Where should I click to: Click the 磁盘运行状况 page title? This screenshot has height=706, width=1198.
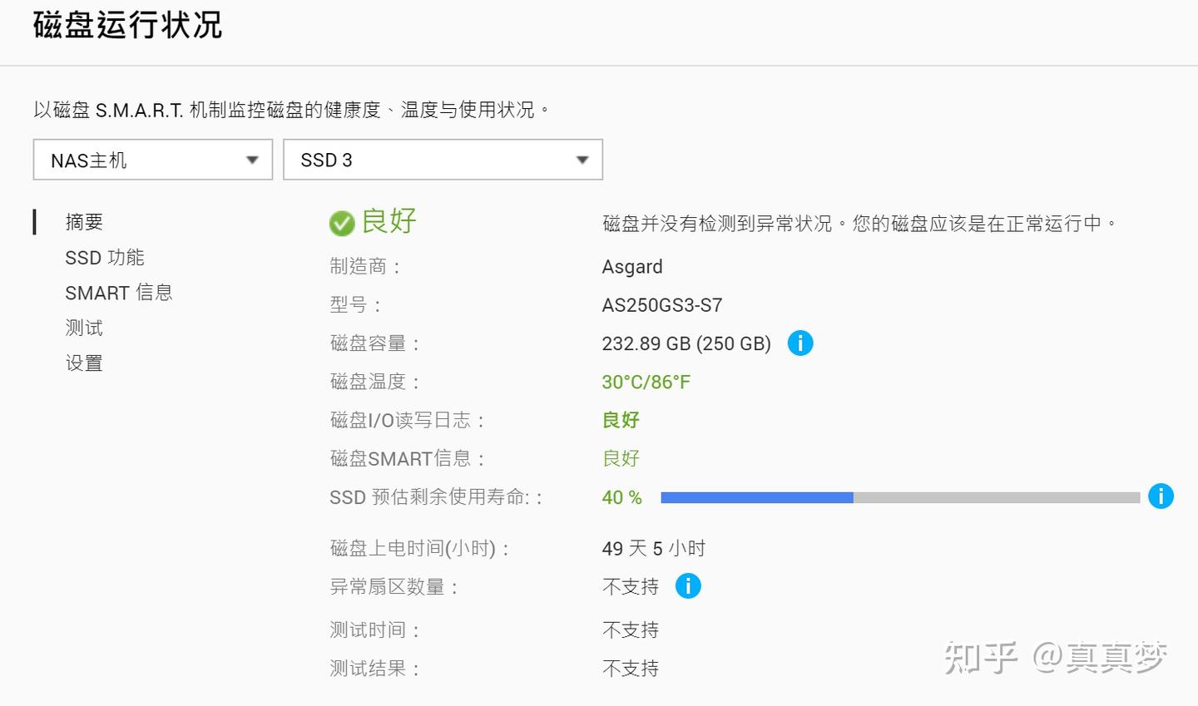click(127, 26)
